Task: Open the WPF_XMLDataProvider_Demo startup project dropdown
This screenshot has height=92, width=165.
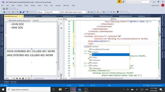Action: pos(74,12)
